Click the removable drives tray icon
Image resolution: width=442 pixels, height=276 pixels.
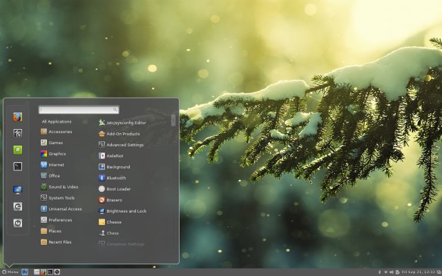tap(397, 273)
